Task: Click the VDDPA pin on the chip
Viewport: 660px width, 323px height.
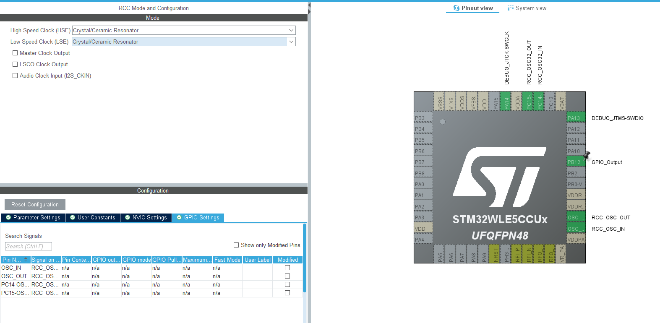Action: pos(576,240)
